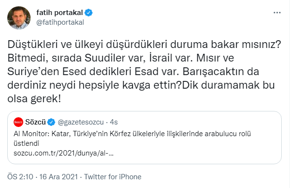Click fatih portakal's profile photo
This screenshot has height=188, width=290.
[x=19, y=18]
